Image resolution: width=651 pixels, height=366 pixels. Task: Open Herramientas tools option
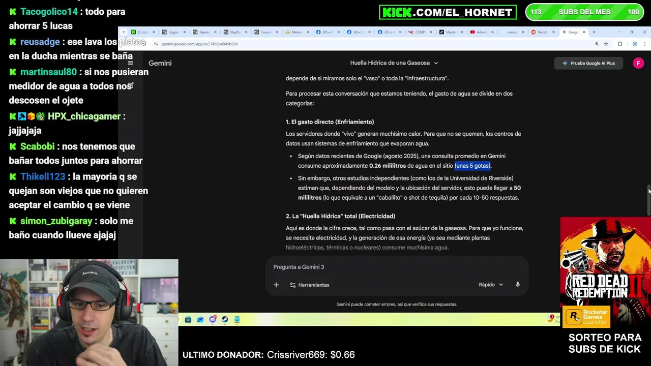(x=309, y=285)
